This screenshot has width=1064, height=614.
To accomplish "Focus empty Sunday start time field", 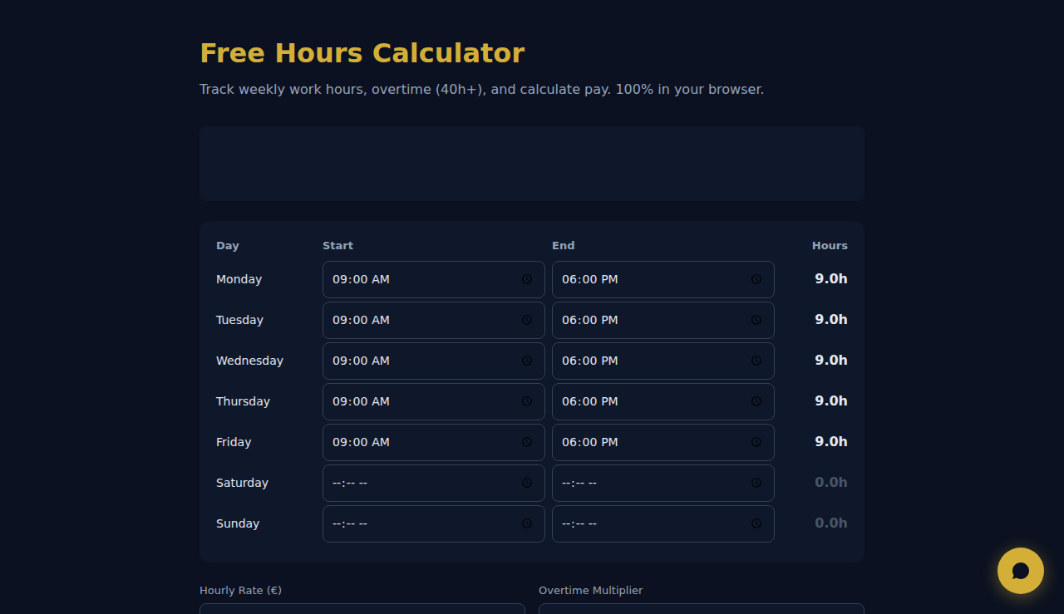I will pyautogui.click(x=434, y=523).
